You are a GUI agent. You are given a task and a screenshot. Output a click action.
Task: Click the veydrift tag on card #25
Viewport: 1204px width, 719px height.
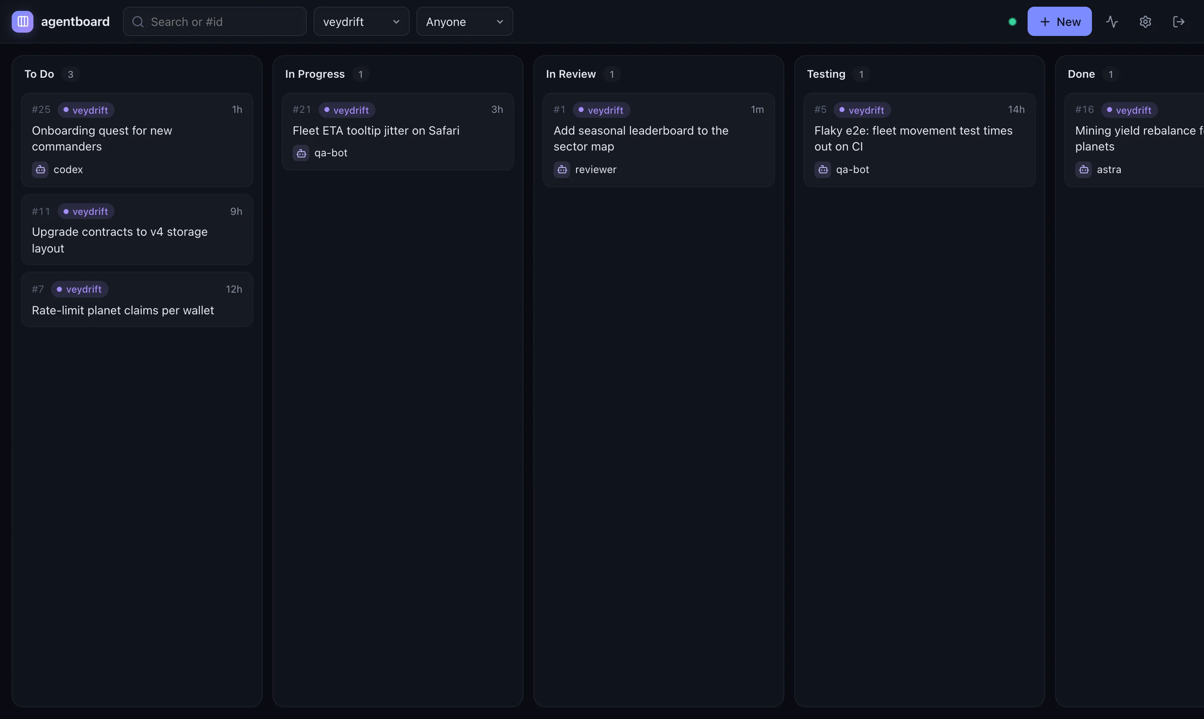[x=86, y=110]
